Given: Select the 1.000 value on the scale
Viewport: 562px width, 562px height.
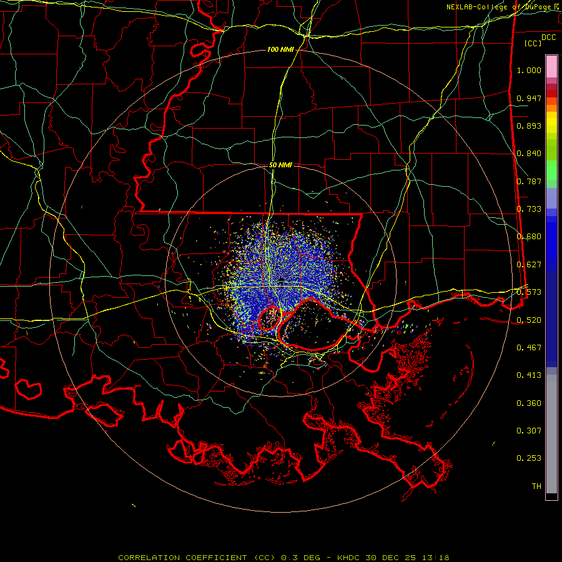Looking at the screenshot, I should point(529,70).
